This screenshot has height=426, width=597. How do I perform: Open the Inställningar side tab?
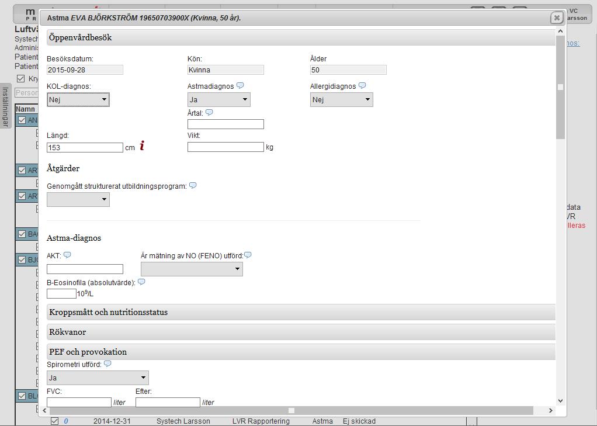(x=5, y=106)
